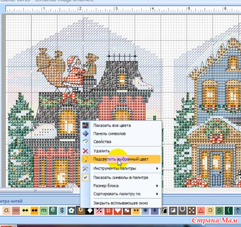Viewport: 241px width, 227px height.
Task: Pick bright orange double-diamond palette swatch
Action: point(35,211)
